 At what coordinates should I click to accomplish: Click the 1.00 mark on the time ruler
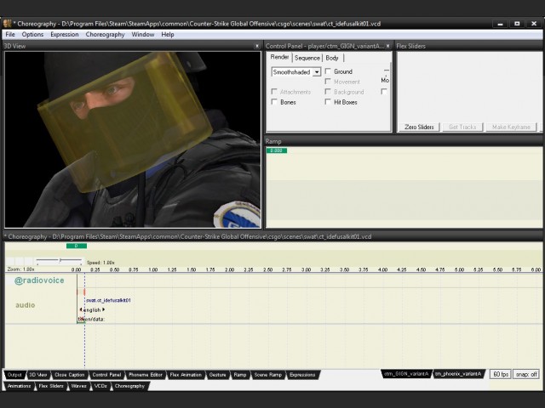point(153,269)
